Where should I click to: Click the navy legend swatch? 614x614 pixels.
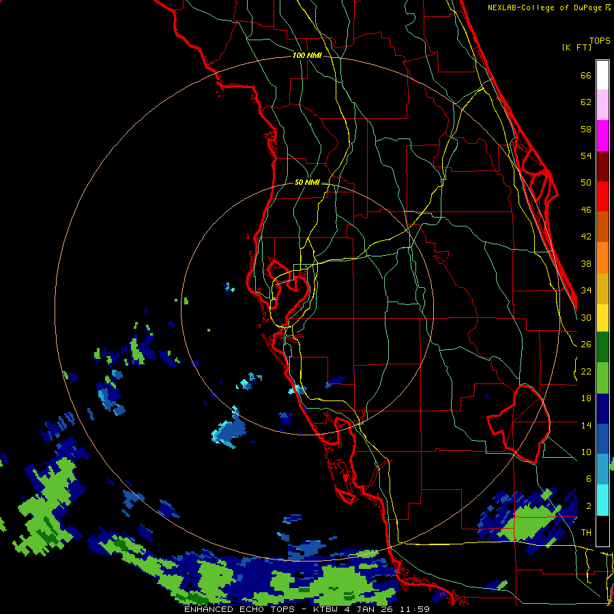point(602,409)
